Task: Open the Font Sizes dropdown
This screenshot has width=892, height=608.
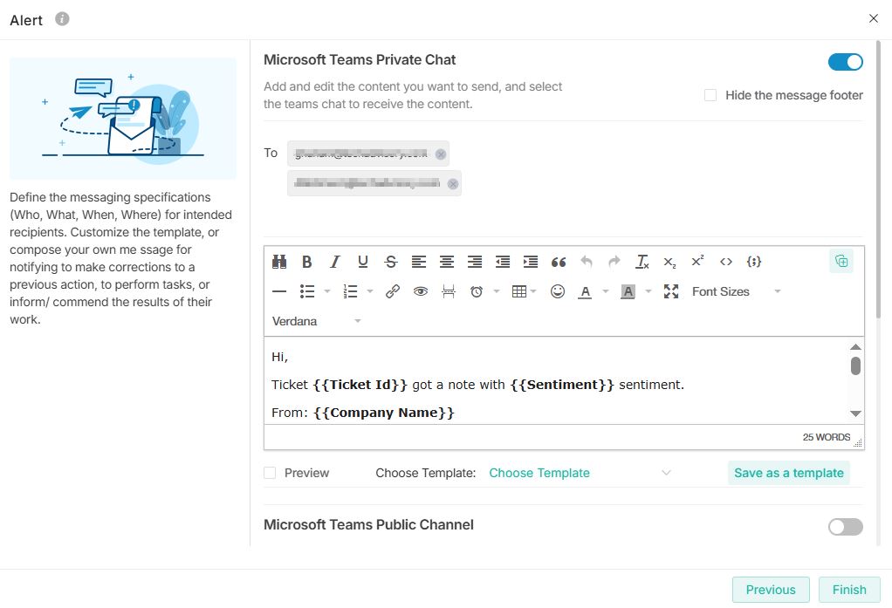Action: (x=736, y=291)
